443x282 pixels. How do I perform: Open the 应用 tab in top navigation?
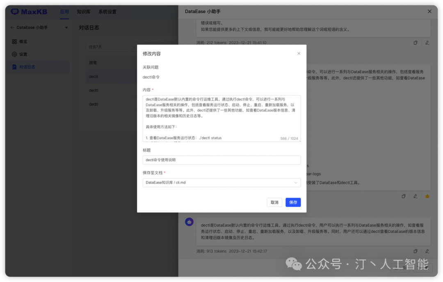(64, 12)
